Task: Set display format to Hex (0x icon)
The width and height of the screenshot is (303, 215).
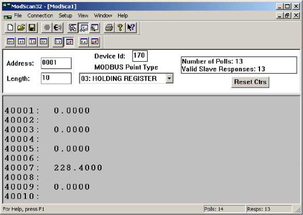Action: pos(44,41)
